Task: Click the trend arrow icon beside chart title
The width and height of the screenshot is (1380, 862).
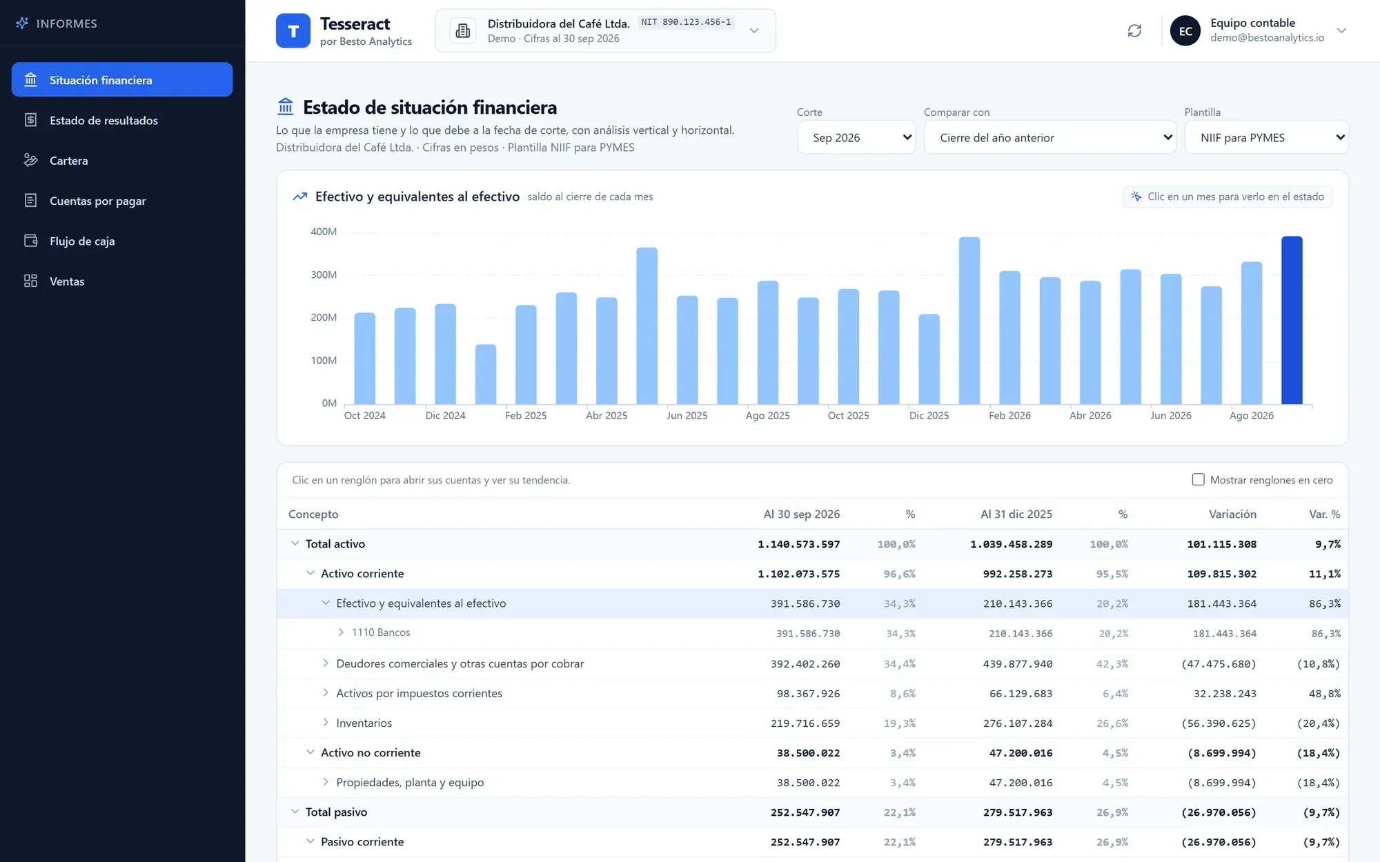Action: pyautogui.click(x=300, y=197)
